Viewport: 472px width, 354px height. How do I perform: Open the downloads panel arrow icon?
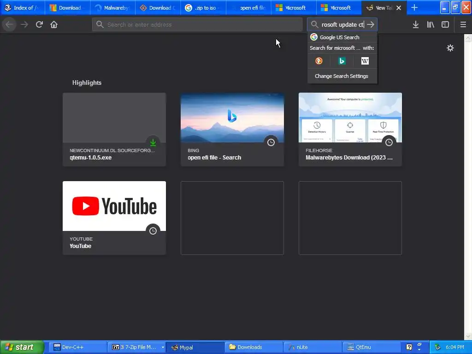415,24
